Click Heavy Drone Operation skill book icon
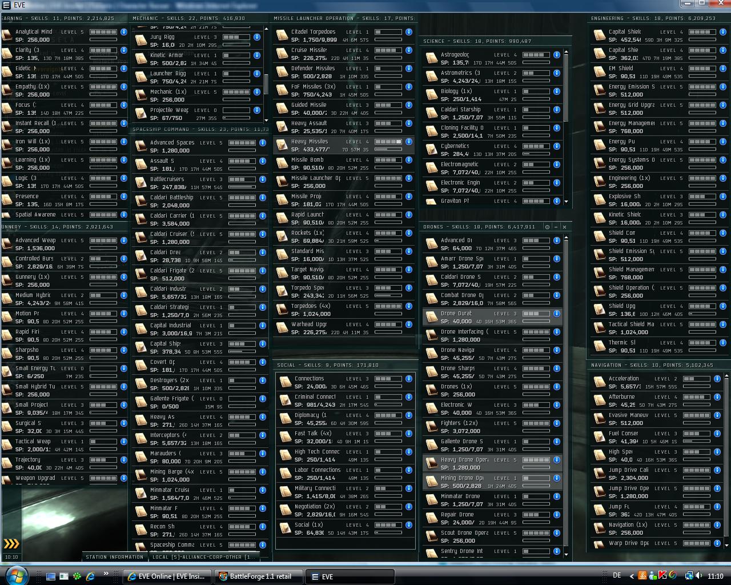The image size is (731, 585). point(431,463)
